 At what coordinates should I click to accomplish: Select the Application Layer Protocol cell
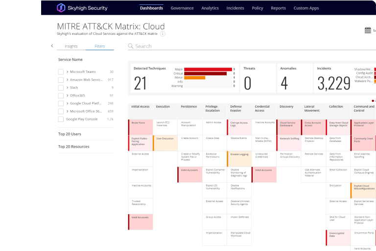point(363,127)
